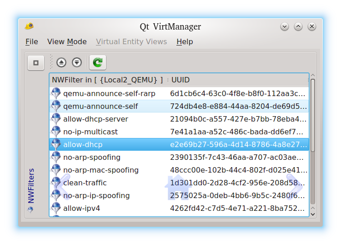The image size is (341, 245).
Task: Click the stop square toolbar button
Action: tap(36, 63)
